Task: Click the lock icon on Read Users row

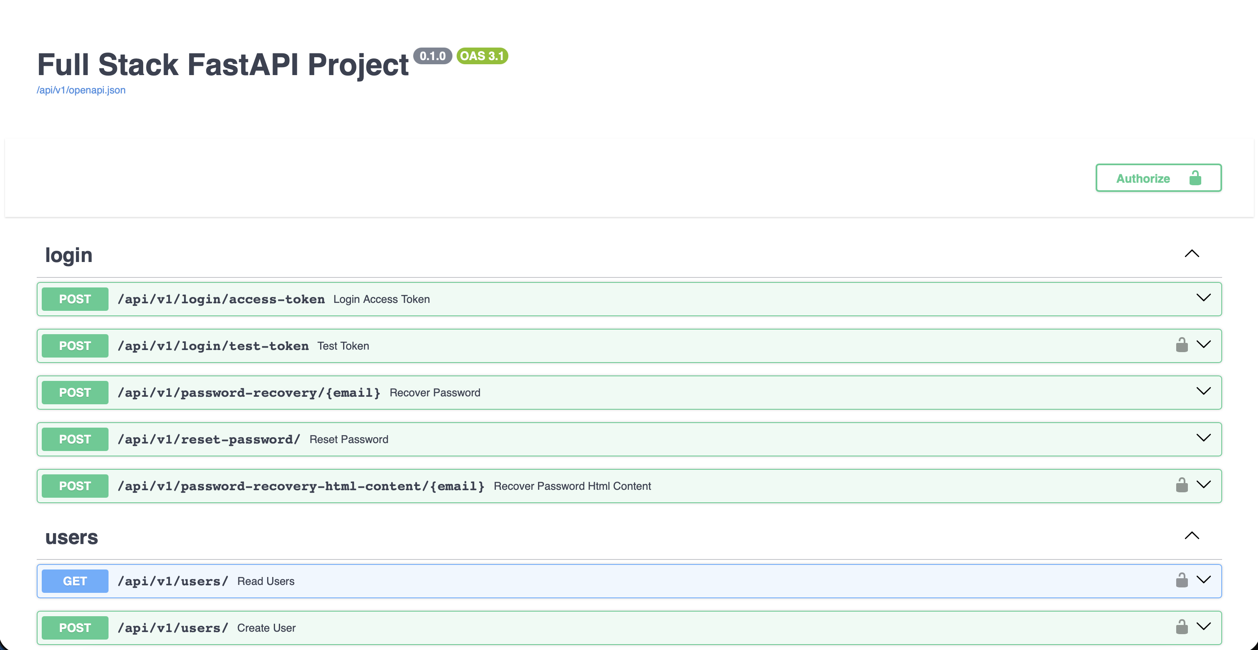Action: (1182, 580)
